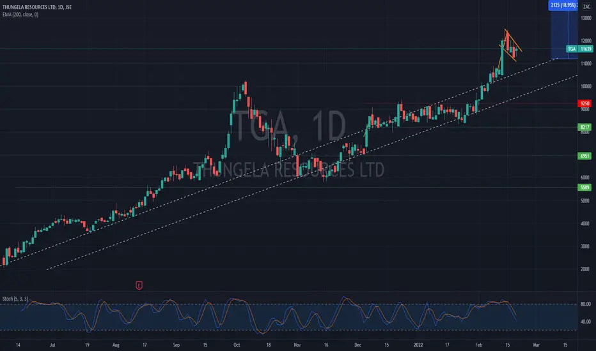Select the green 5589 price level label
Viewport: 596px width, 351px height.
(x=584, y=188)
